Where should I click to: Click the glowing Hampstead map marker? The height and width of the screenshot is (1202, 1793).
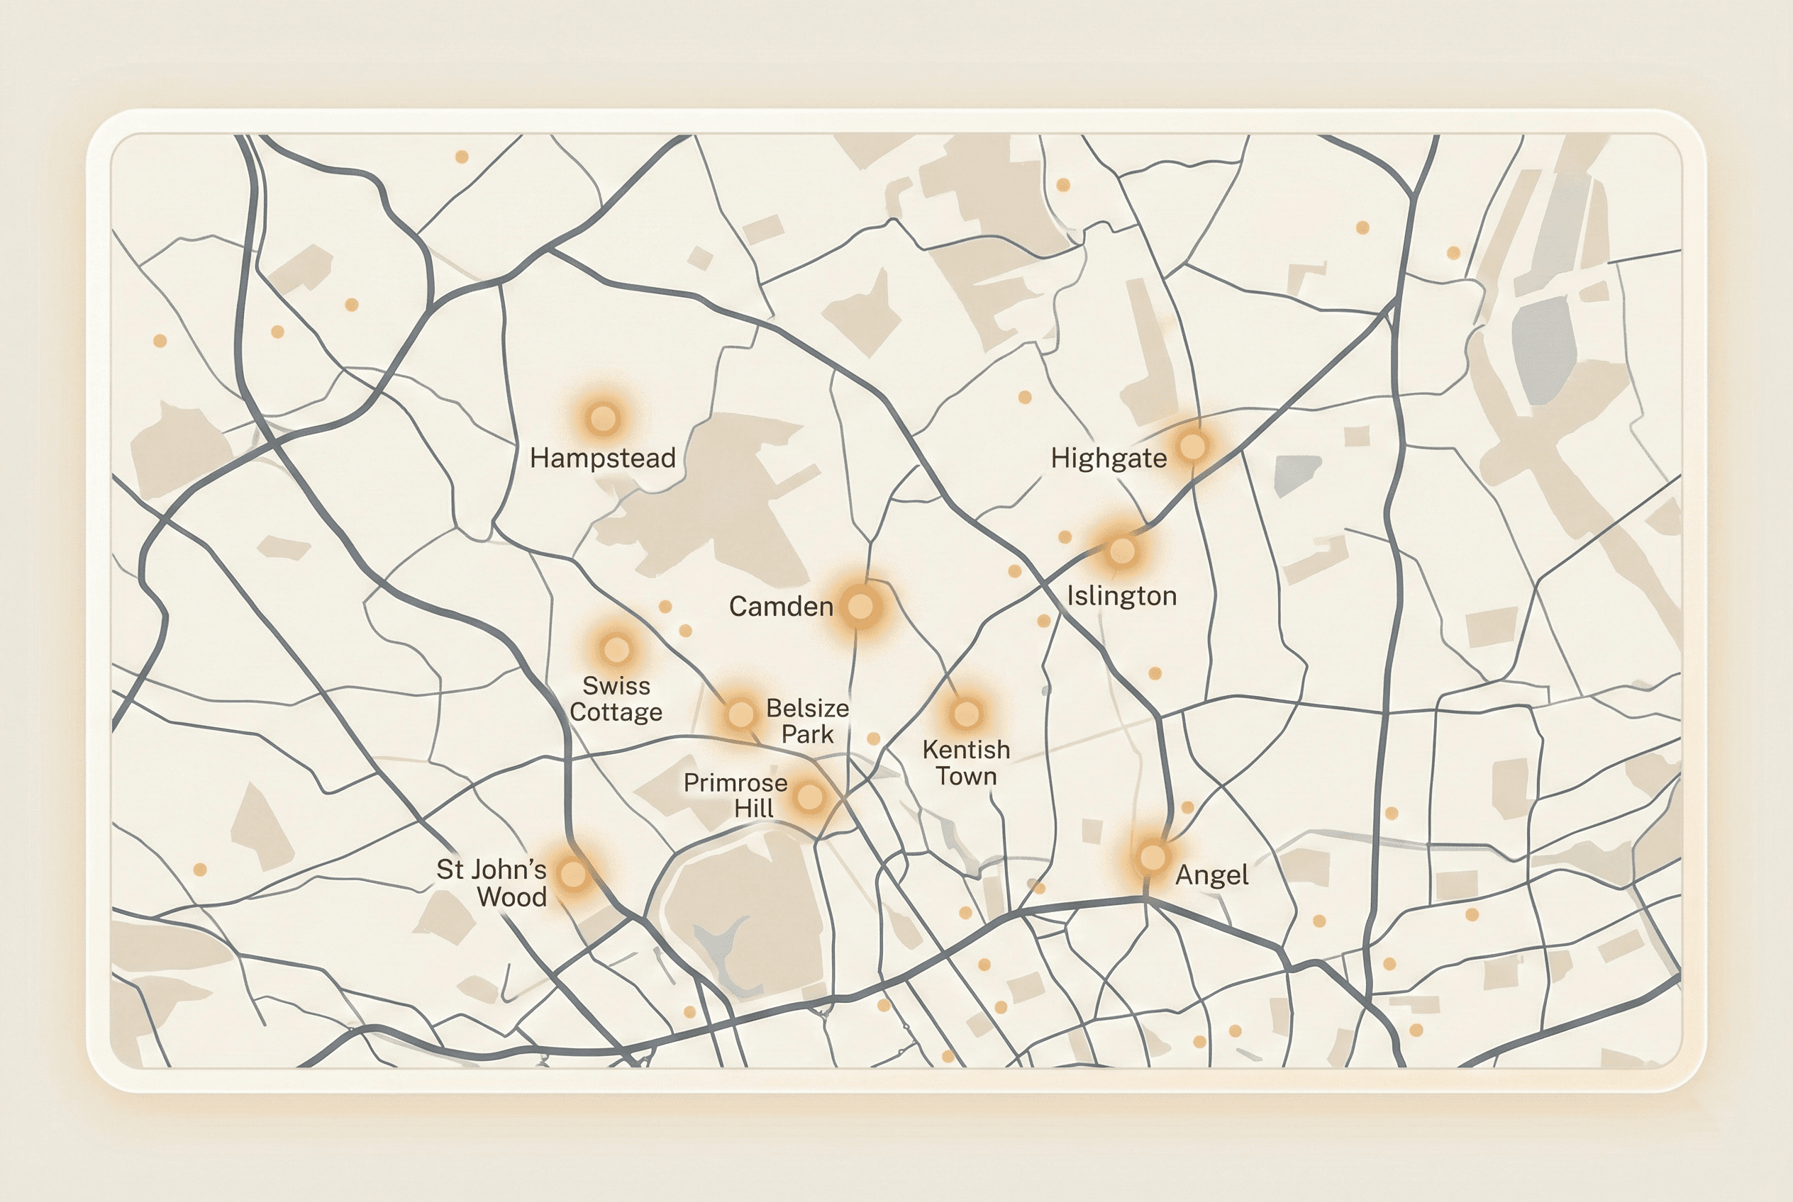click(603, 419)
